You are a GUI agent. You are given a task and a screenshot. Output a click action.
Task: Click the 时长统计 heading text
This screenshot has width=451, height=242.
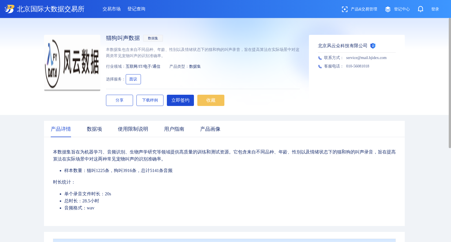click(64, 182)
